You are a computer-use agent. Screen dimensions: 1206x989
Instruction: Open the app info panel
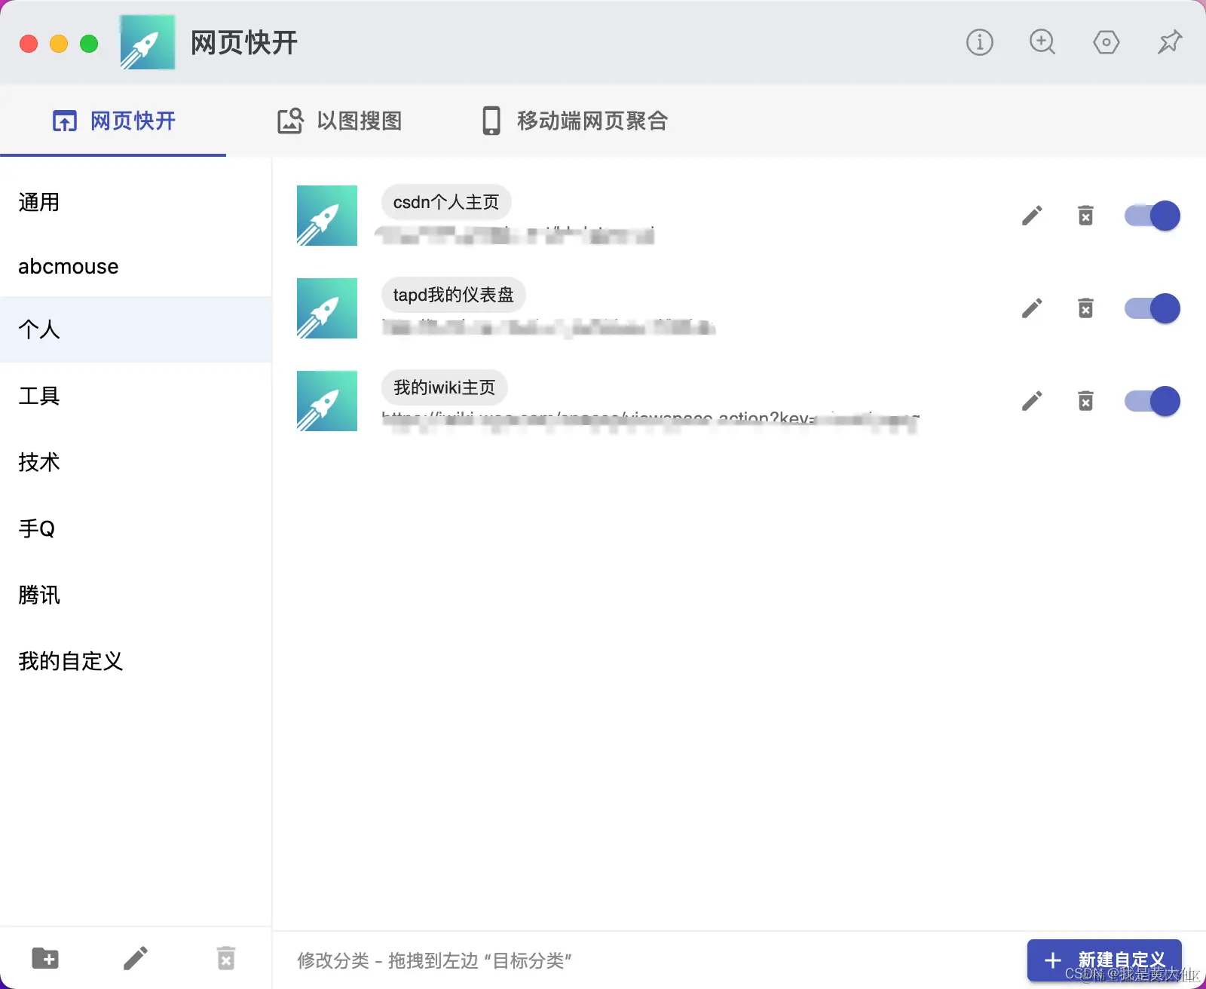(978, 43)
